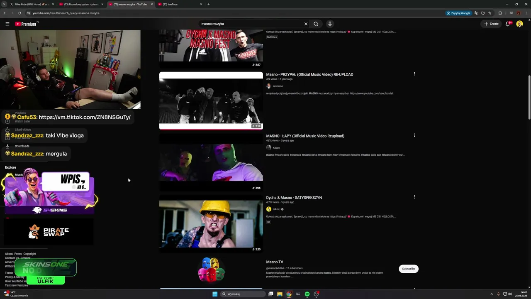Open Chrome from the taskbar
The width and height of the screenshot is (531, 299).
[289, 294]
